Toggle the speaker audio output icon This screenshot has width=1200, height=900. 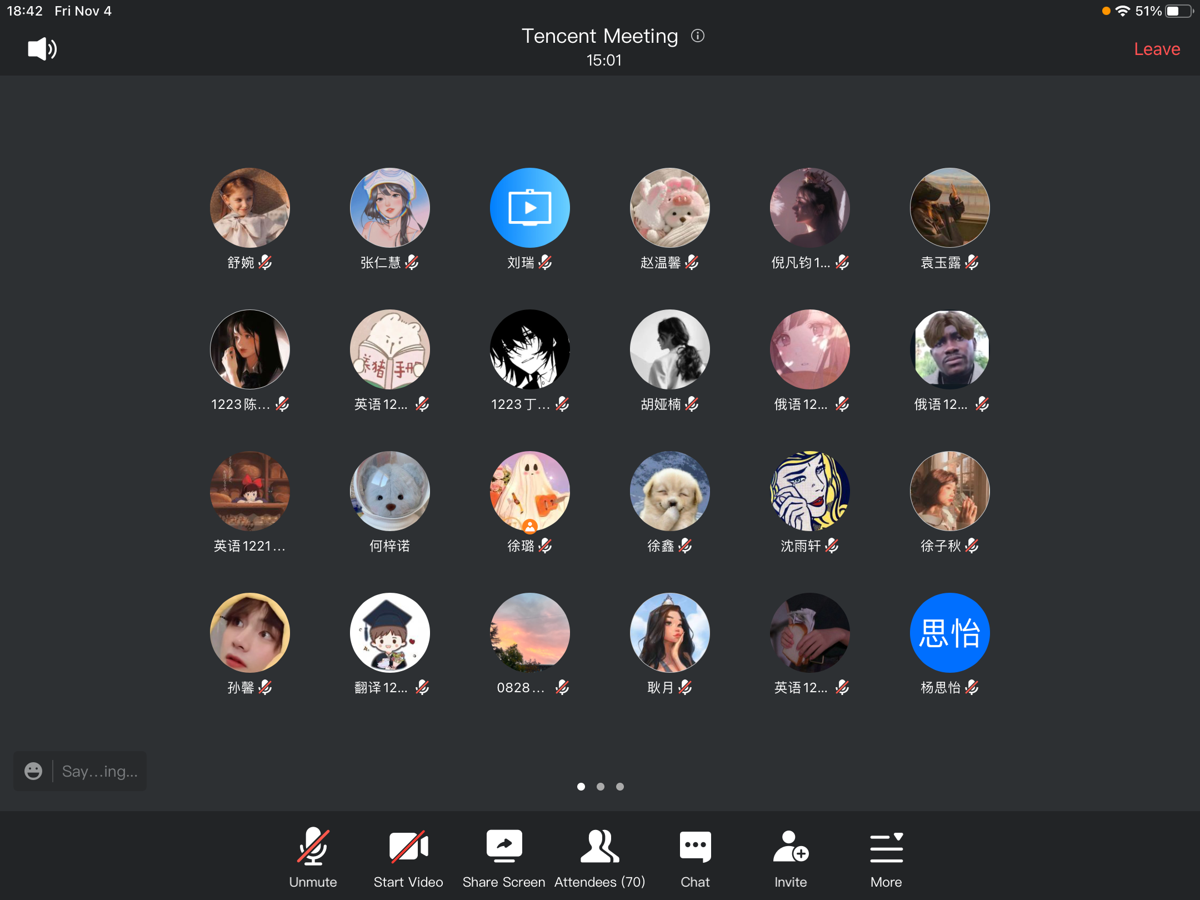[x=42, y=49]
